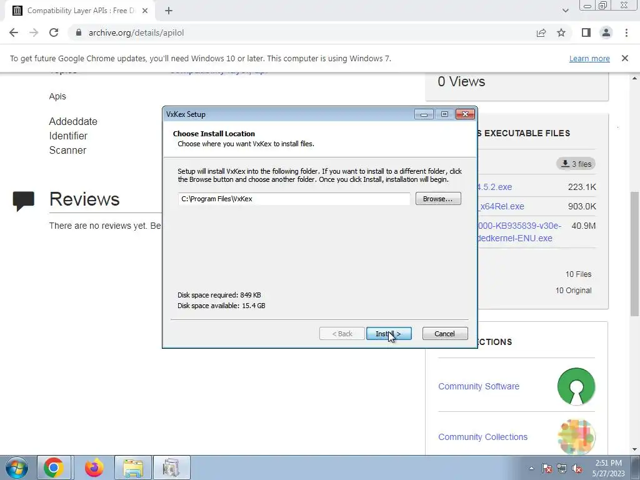Show hidden system tray icons
The height and width of the screenshot is (480, 640).
click(531, 468)
